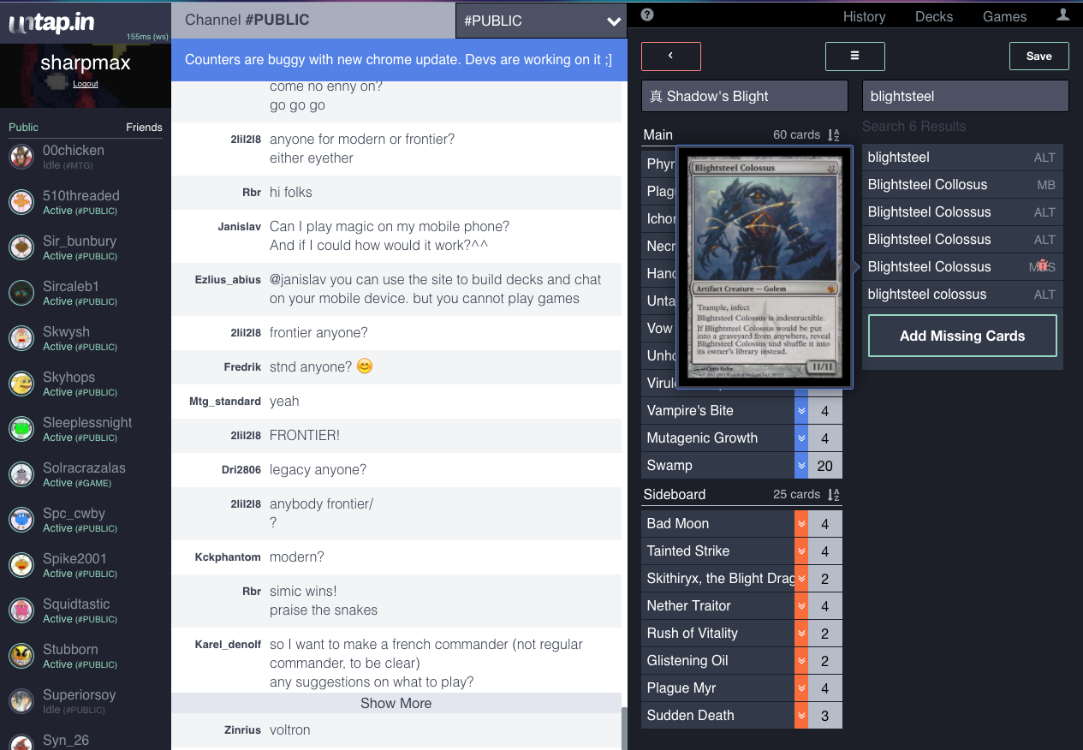
Task: Click Solracrazalas' avatar
Action: [21, 474]
